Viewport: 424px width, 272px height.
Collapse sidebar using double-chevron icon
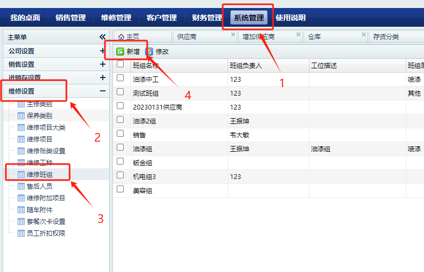point(103,37)
